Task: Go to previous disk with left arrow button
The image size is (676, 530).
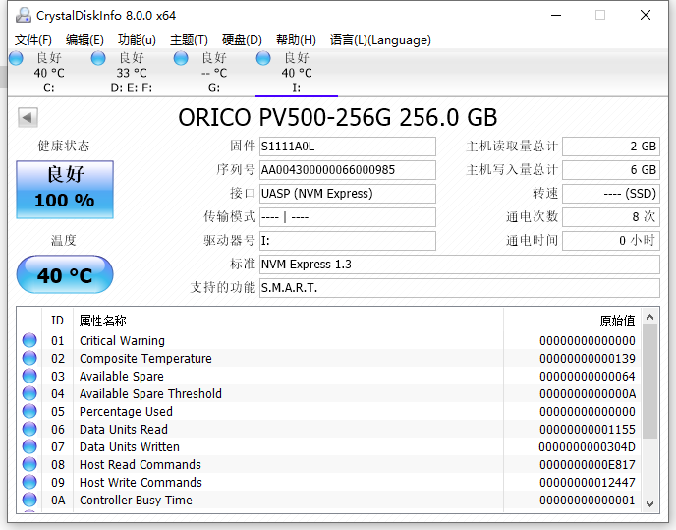Action: point(28,117)
